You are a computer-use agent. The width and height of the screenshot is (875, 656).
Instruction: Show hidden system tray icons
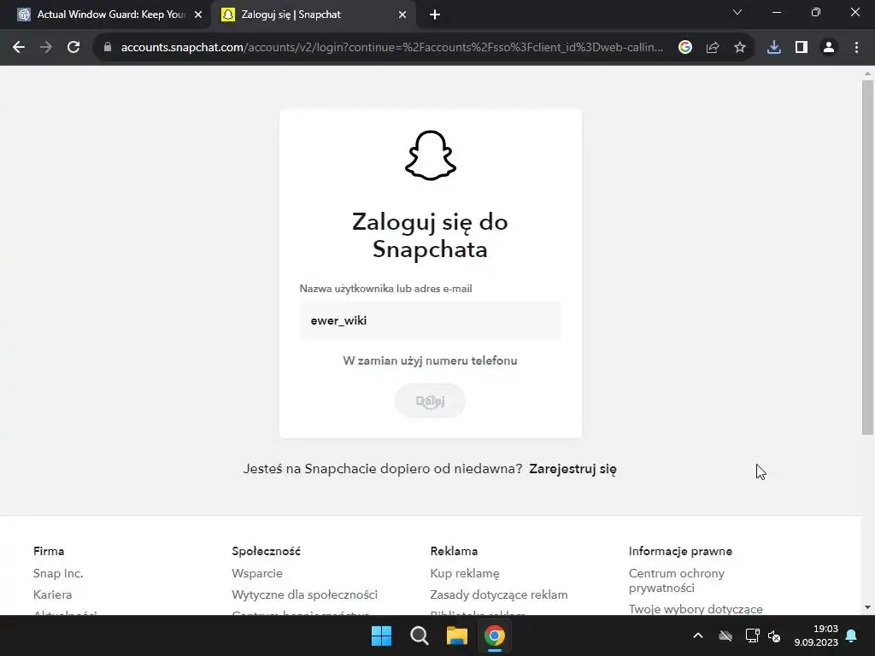tap(698, 635)
